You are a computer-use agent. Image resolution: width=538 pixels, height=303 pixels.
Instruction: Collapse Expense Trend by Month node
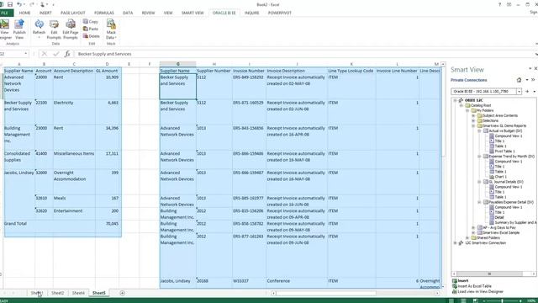coord(479,157)
